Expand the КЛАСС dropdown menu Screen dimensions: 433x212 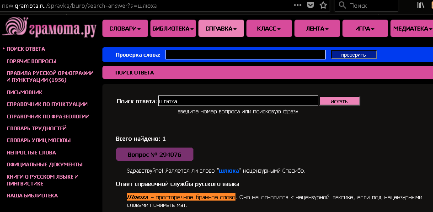(x=269, y=28)
